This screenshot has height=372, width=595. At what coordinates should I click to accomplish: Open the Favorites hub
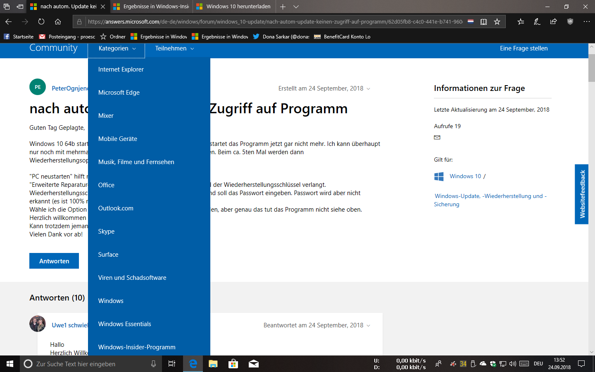[x=521, y=21]
